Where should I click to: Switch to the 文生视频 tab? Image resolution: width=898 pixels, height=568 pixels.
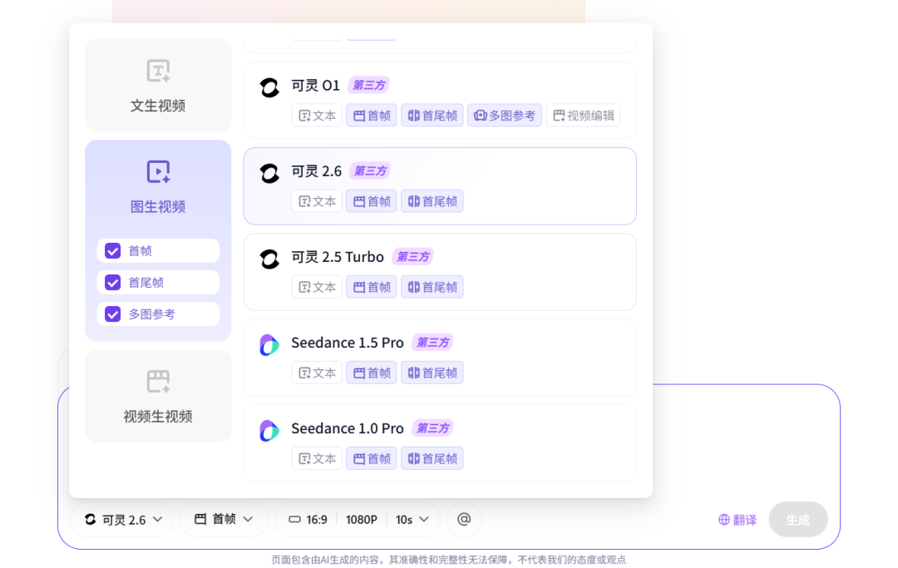click(157, 86)
